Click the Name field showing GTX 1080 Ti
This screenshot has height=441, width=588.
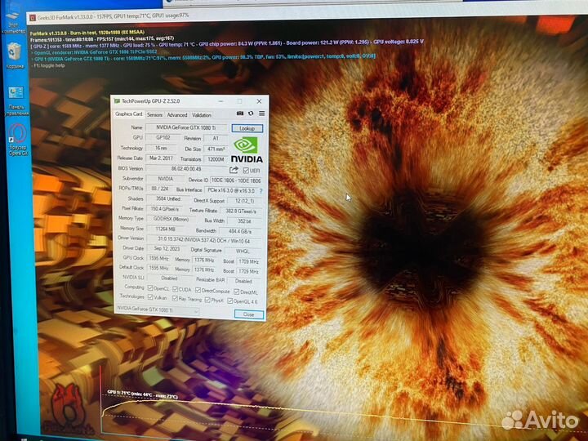pos(186,127)
